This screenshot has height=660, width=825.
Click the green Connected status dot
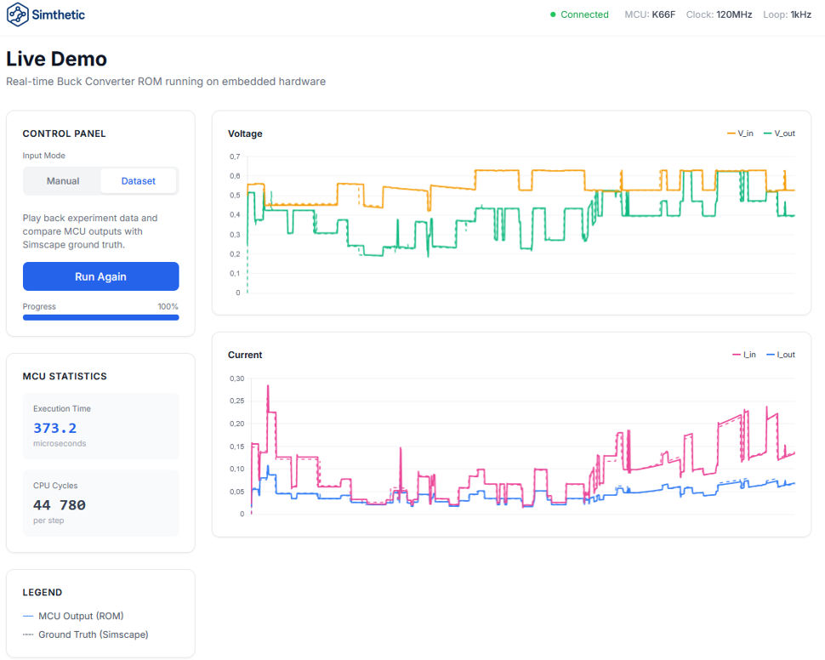click(x=553, y=14)
